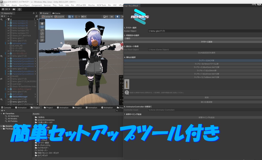Viewport: 262px width, 160px height.
Task: Click the plus create icon in the Hierarchy
Action: click(2, 16)
